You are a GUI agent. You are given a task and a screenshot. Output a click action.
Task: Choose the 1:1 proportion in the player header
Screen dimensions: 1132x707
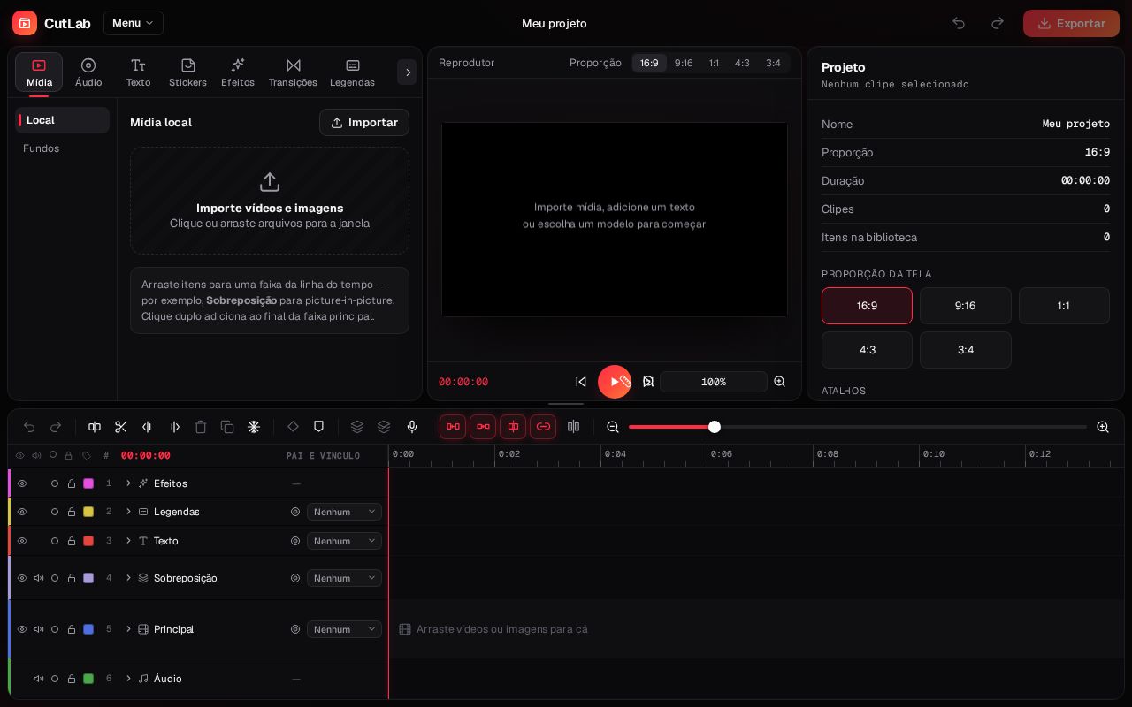pyautogui.click(x=714, y=63)
